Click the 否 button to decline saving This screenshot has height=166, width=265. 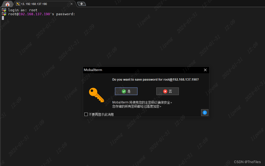pos(167,91)
